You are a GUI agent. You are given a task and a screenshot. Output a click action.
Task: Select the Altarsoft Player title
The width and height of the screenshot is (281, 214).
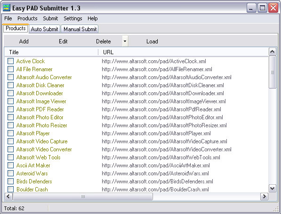(33, 133)
